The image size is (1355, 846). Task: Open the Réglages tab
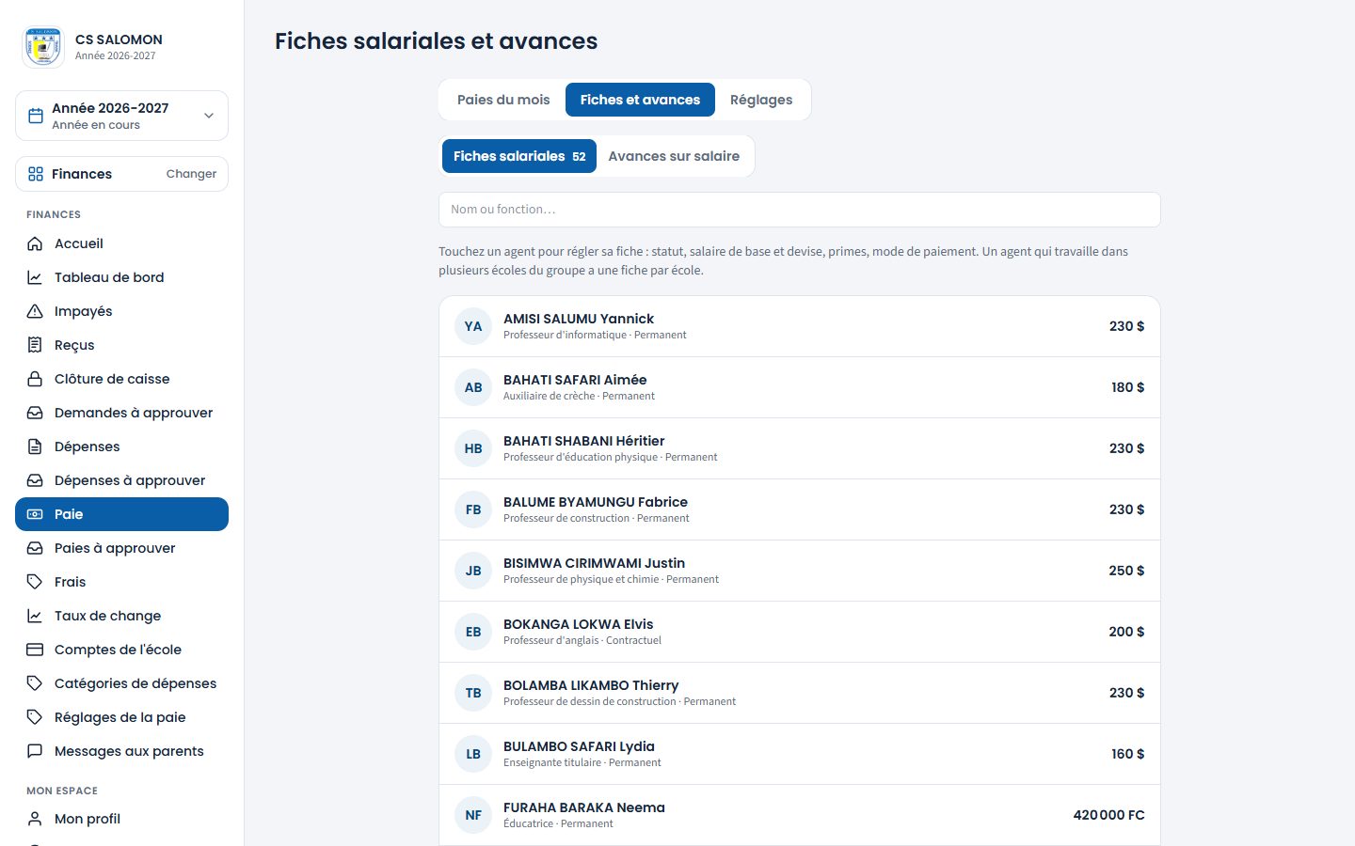tap(761, 100)
